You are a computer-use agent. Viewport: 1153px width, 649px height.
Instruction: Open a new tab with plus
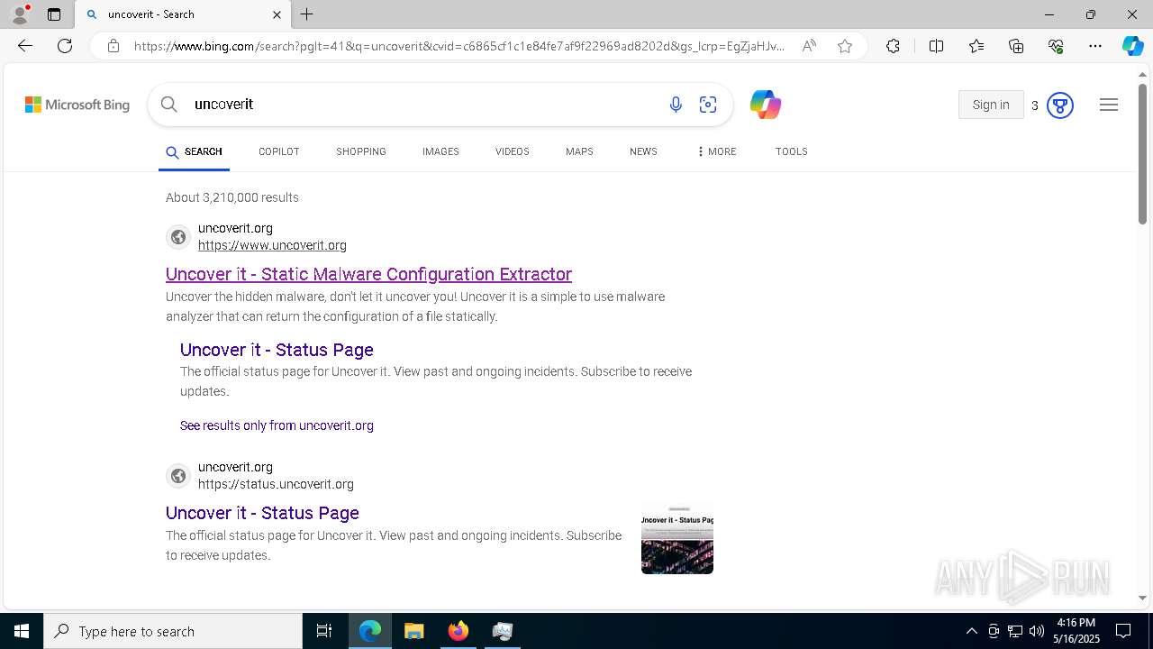pyautogui.click(x=307, y=14)
